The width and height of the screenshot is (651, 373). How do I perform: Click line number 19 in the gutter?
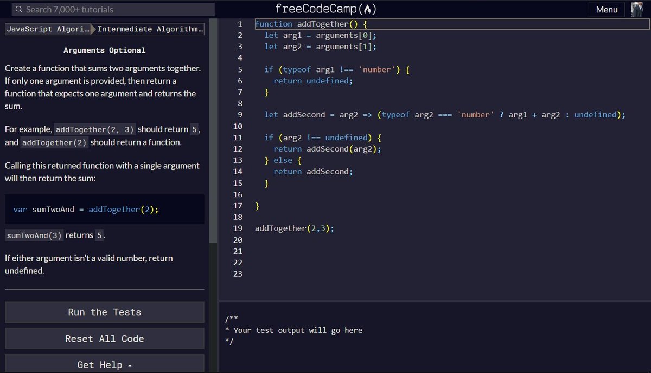[238, 228]
